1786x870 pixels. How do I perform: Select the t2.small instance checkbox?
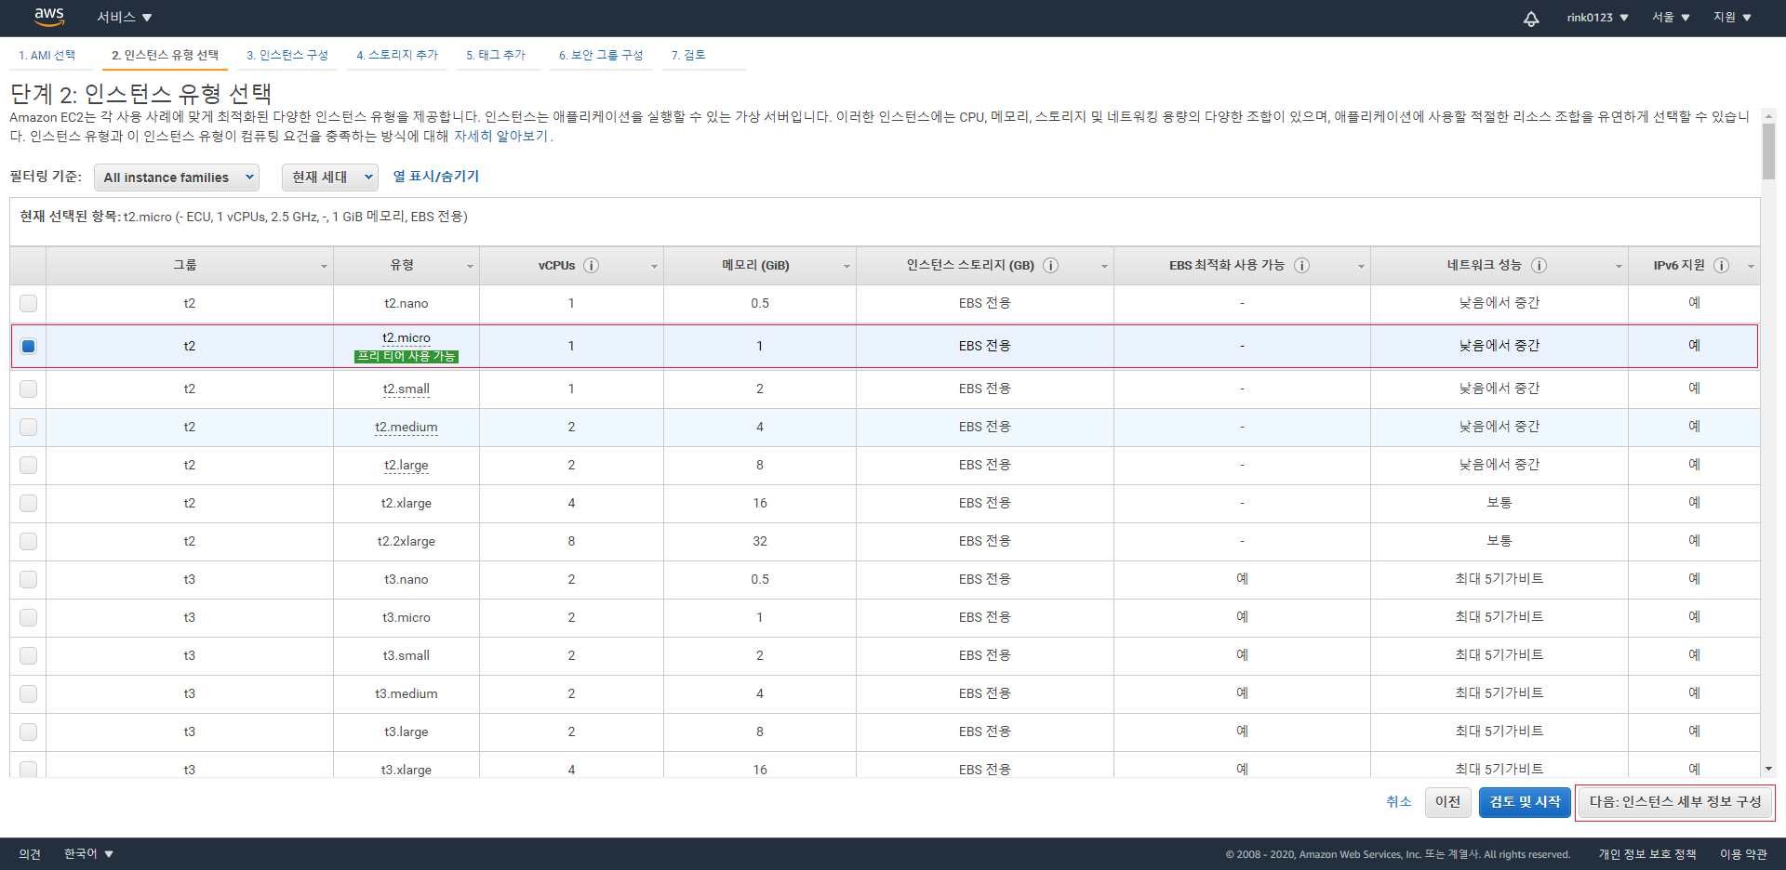pos(29,389)
